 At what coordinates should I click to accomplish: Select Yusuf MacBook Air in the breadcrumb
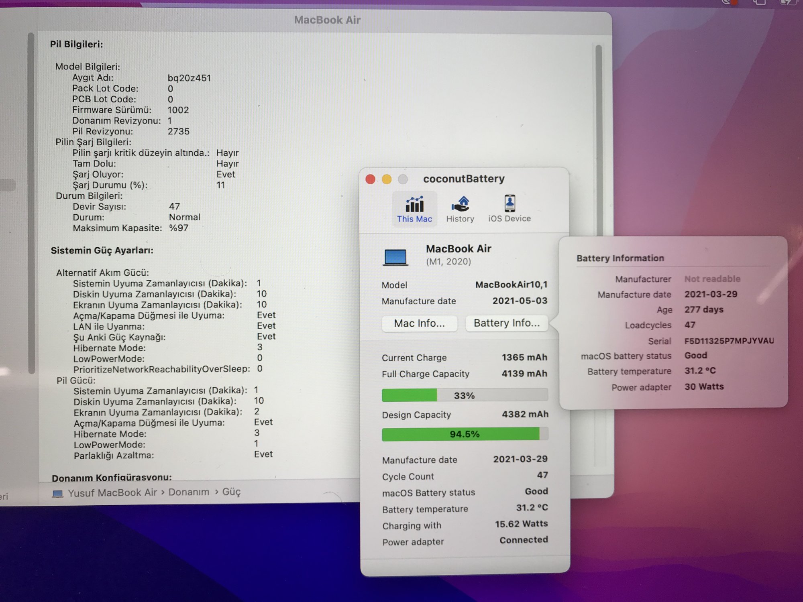pos(112,493)
